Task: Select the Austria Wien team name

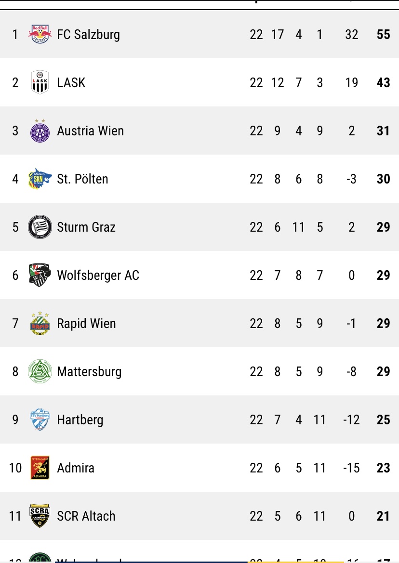Action: tap(90, 131)
